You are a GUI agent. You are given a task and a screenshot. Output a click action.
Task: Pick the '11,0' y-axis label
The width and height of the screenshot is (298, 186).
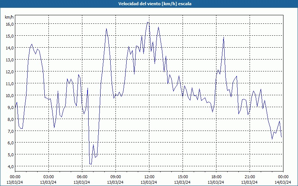click(10, 83)
